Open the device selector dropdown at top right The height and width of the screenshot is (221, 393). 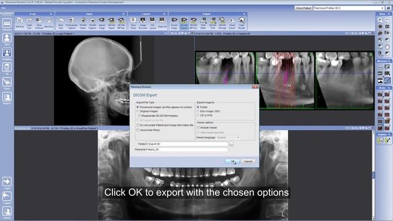click(383, 8)
